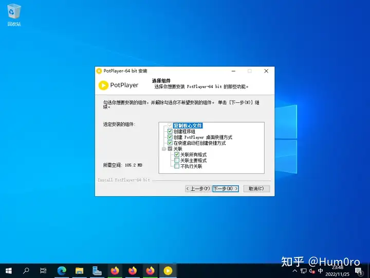Viewport: 370px width, 278px height.
Task: Close the PotPlayer installer window
Action: pyautogui.click(x=266, y=71)
